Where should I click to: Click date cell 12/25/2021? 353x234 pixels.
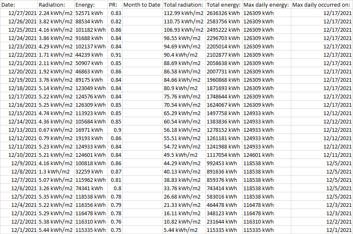tap(19, 30)
